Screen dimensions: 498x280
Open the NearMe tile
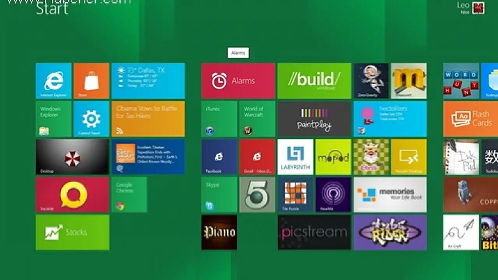[x=333, y=194]
